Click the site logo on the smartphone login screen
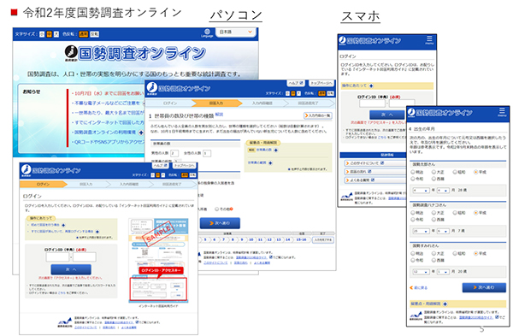The height and width of the screenshot is (336, 513). point(369,40)
